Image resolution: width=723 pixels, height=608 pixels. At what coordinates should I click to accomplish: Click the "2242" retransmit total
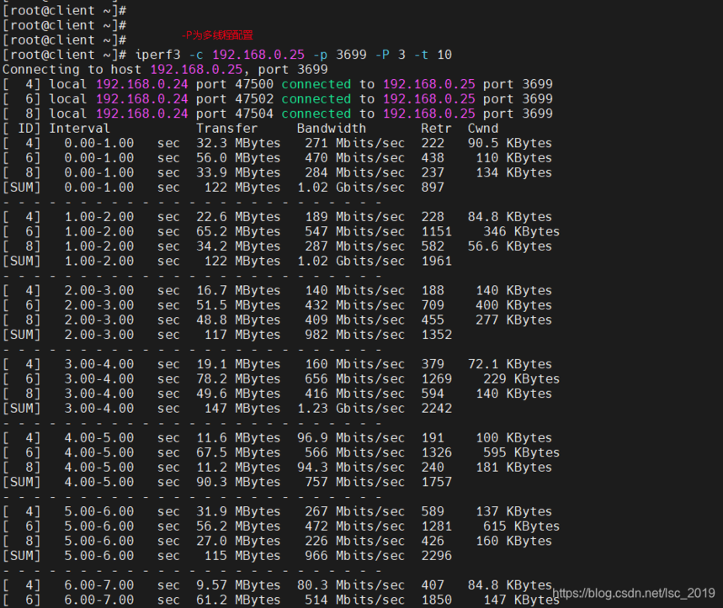(436, 409)
